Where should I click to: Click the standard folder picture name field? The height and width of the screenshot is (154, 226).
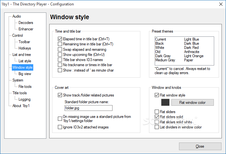pyautogui.click(x=89, y=108)
